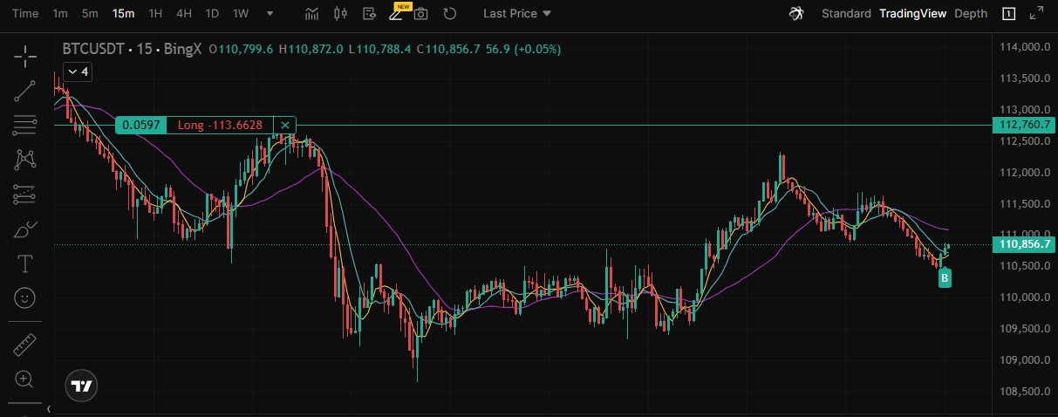This screenshot has height=417, width=1058.
Task: Select the 1W timeframe
Action: [x=242, y=13]
